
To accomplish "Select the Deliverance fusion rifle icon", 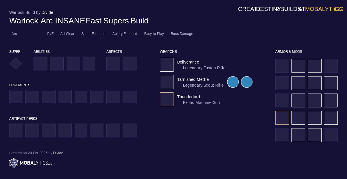I will click(x=167, y=65).
